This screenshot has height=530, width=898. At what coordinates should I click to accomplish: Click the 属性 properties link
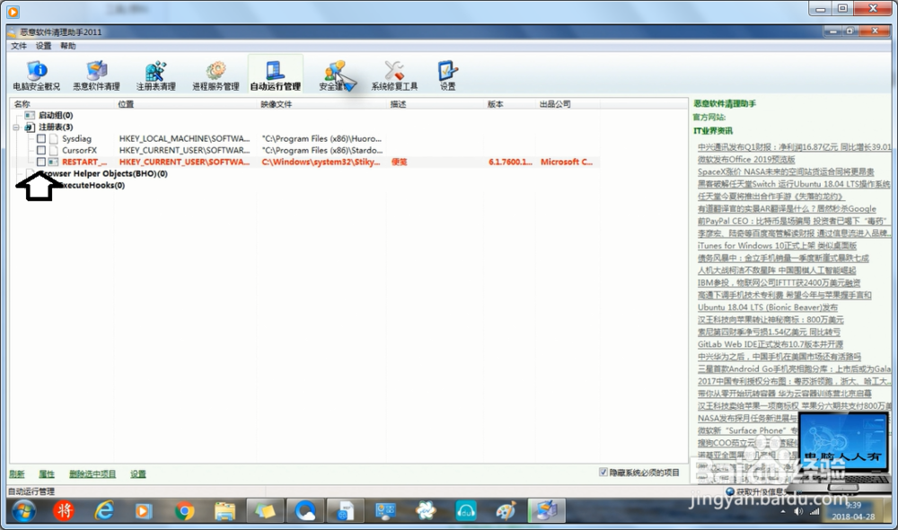tap(47, 473)
